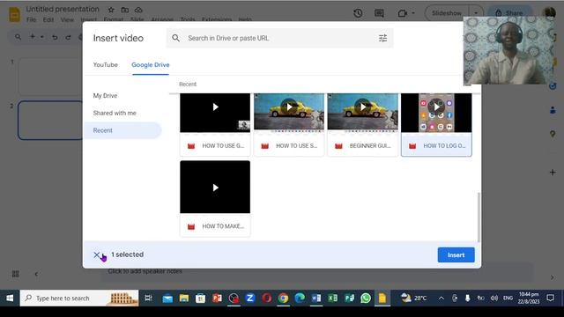Star the Untitled presentation
The height and width of the screenshot is (317, 564).
pyautogui.click(x=111, y=10)
